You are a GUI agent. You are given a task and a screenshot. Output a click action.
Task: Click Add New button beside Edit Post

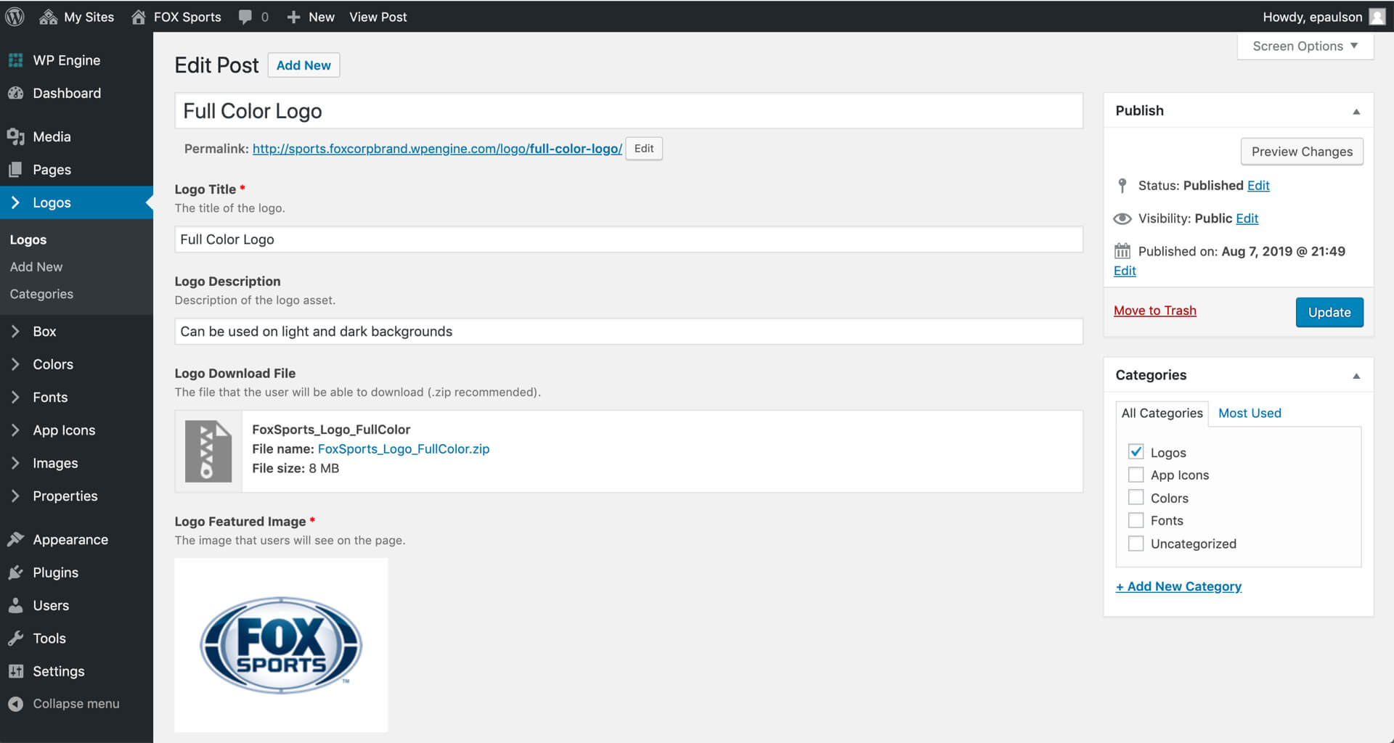pyautogui.click(x=303, y=65)
